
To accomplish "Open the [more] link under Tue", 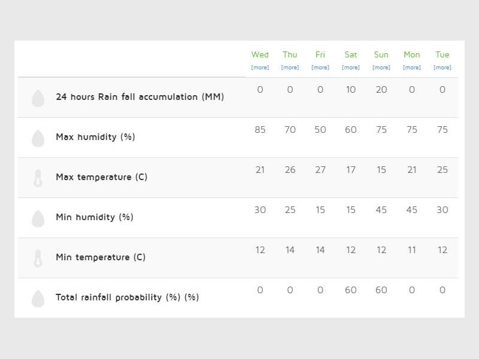I will click(442, 68).
